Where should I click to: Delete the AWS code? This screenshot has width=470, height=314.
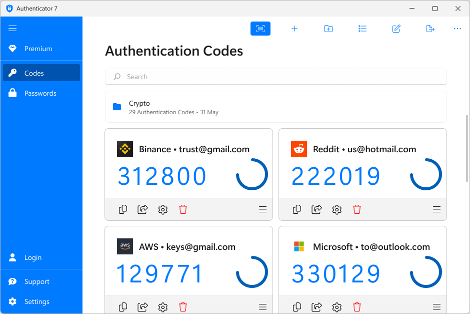pos(183,307)
